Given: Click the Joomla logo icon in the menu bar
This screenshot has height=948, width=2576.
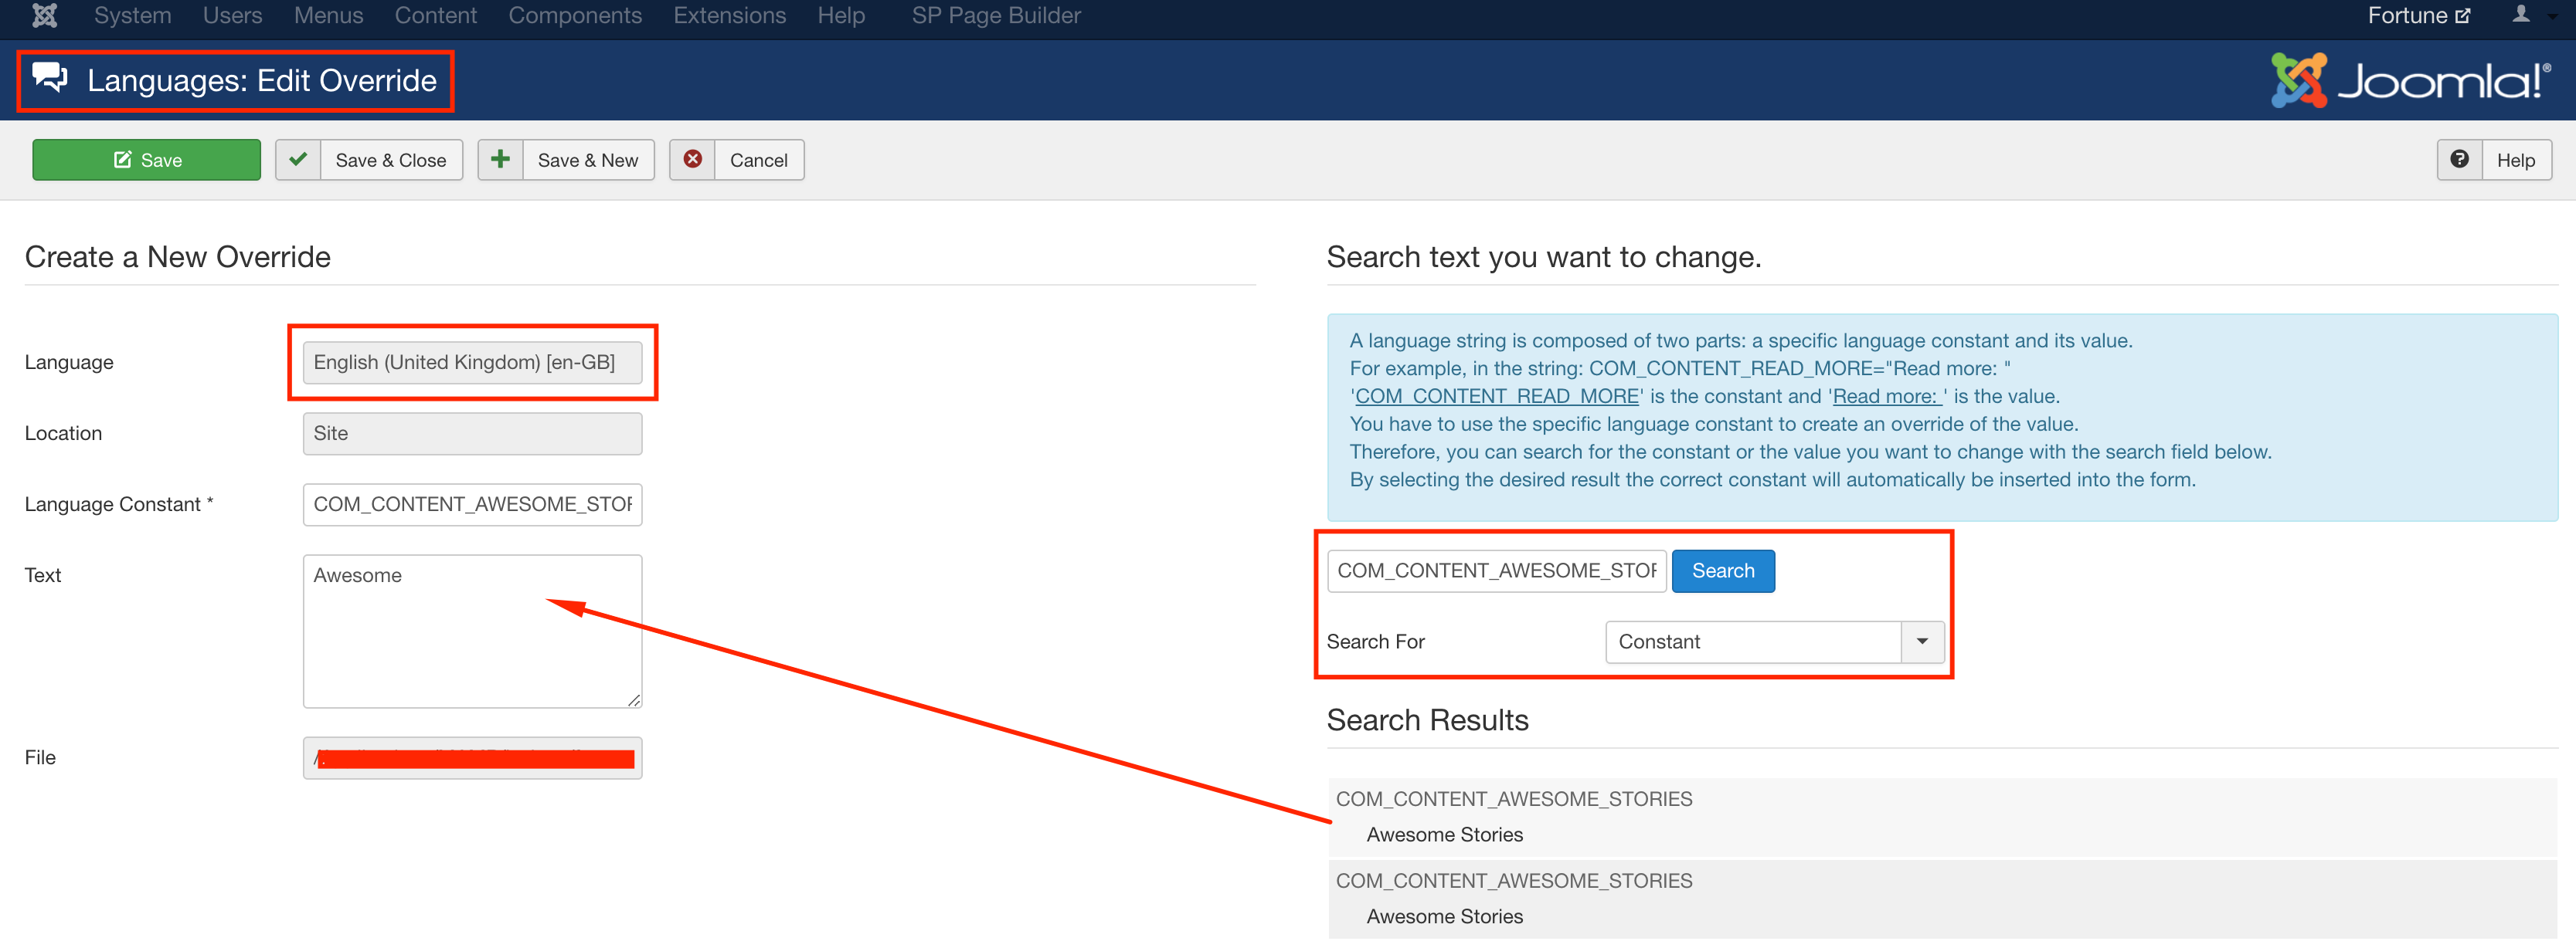Looking at the screenshot, I should tap(44, 15).
